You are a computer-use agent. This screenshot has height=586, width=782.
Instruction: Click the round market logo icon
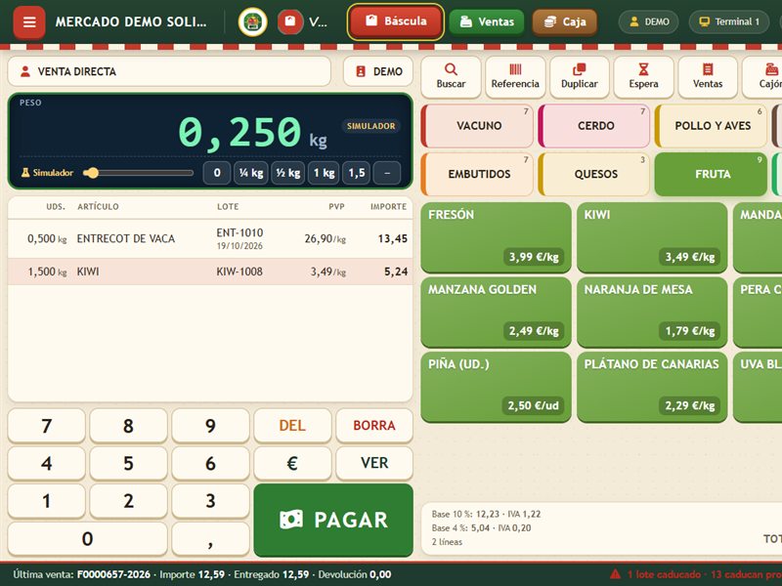click(253, 21)
